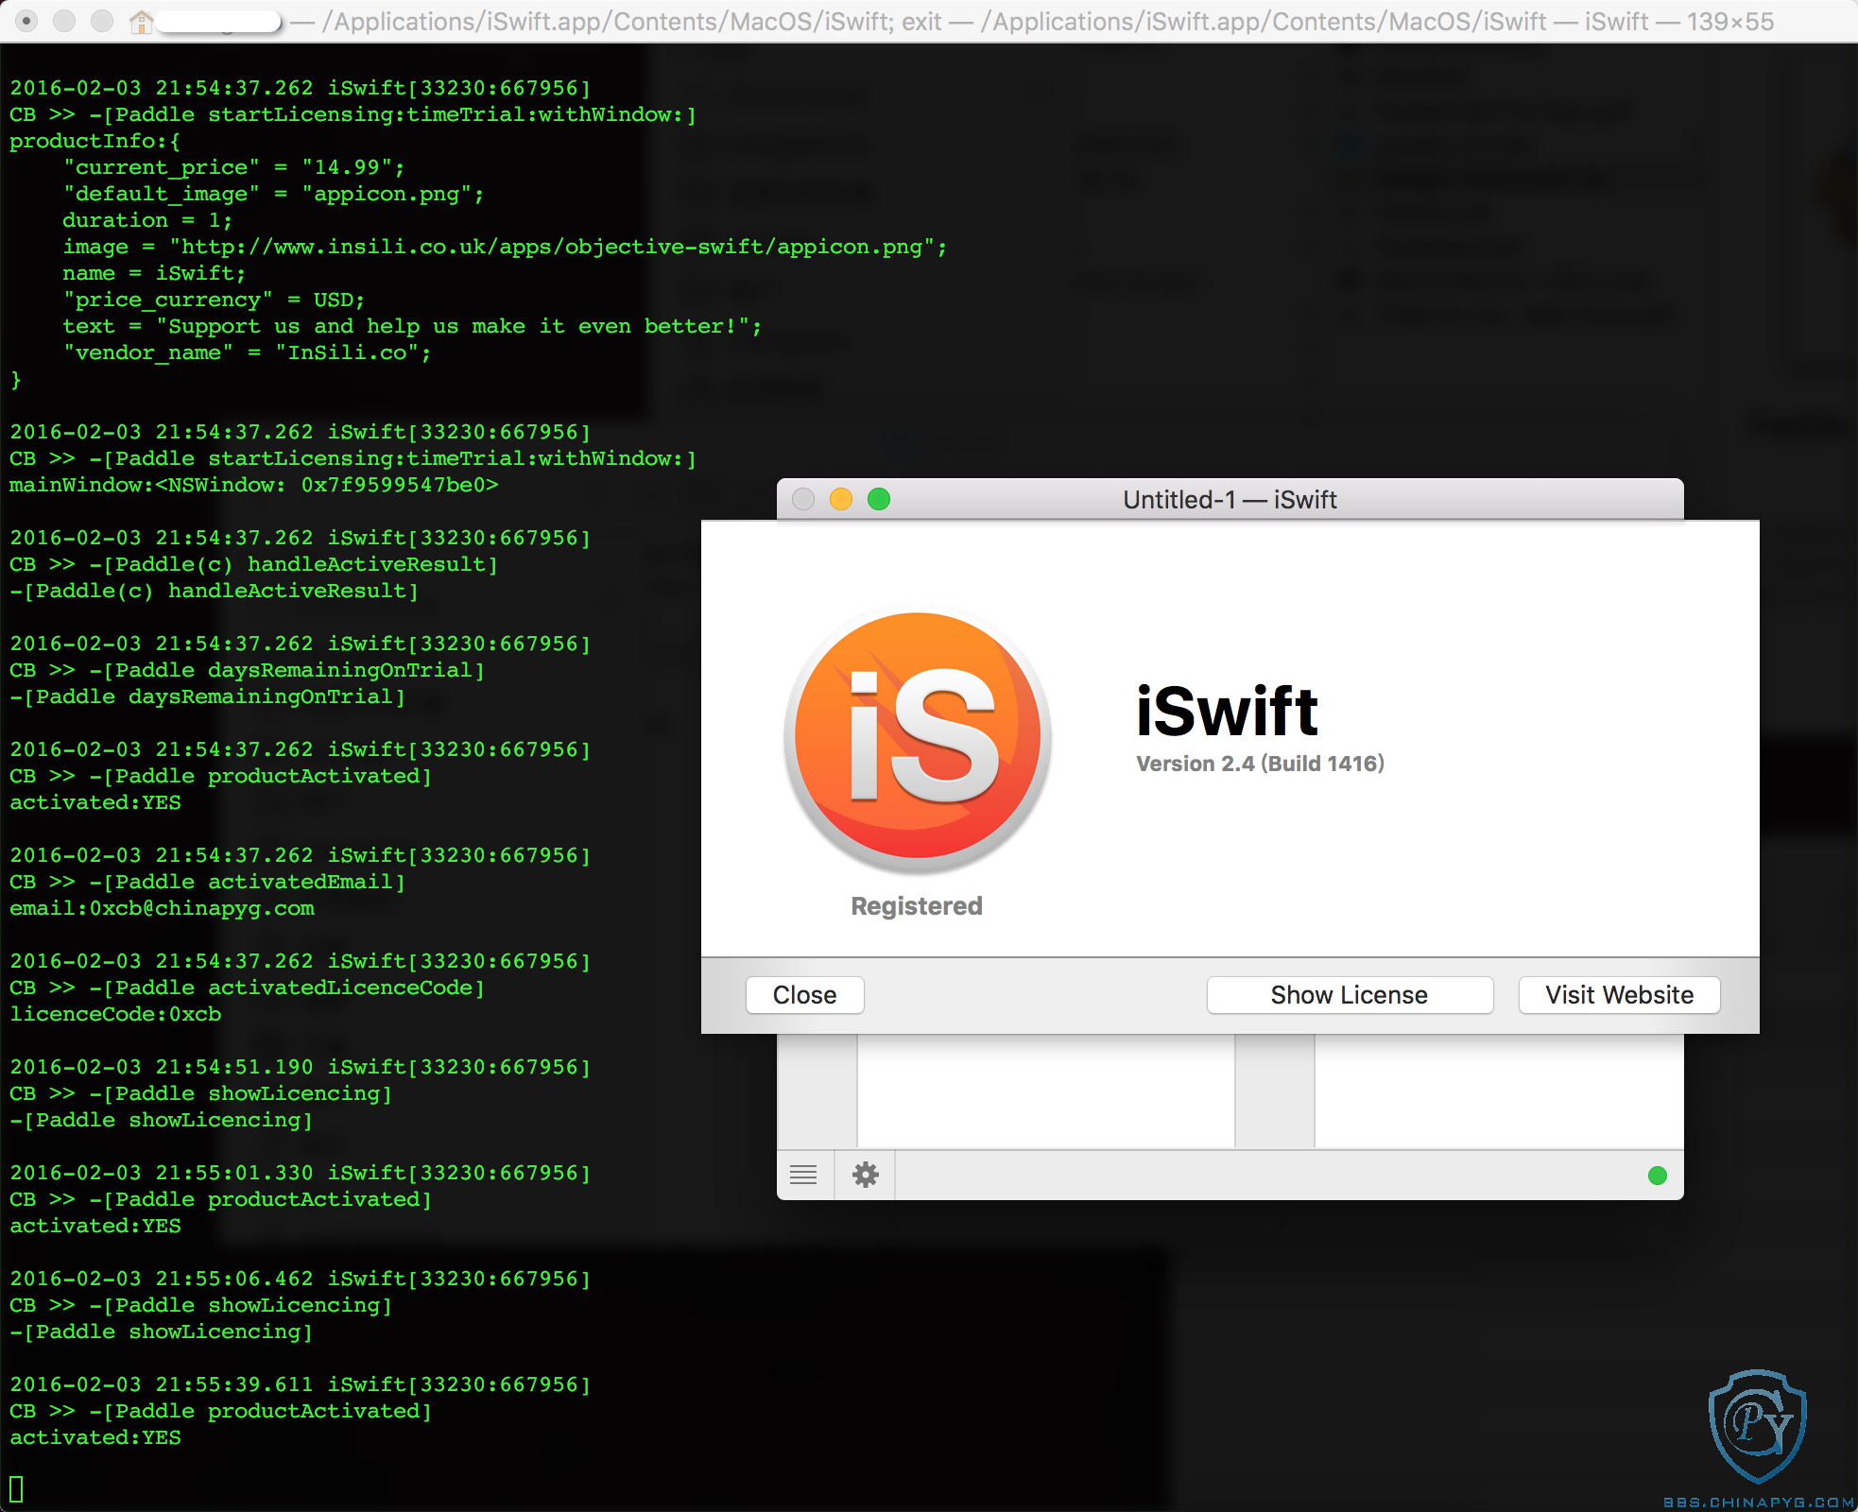Screen dimensions: 1858x1512
Task: Click the Registered status label
Action: click(x=917, y=905)
